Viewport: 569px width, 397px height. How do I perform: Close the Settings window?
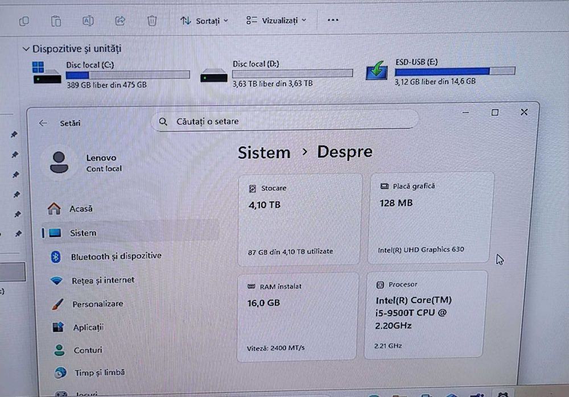coord(524,112)
